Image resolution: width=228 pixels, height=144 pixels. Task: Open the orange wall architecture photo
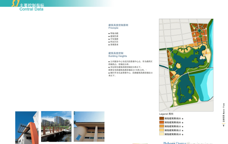point(27,128)
